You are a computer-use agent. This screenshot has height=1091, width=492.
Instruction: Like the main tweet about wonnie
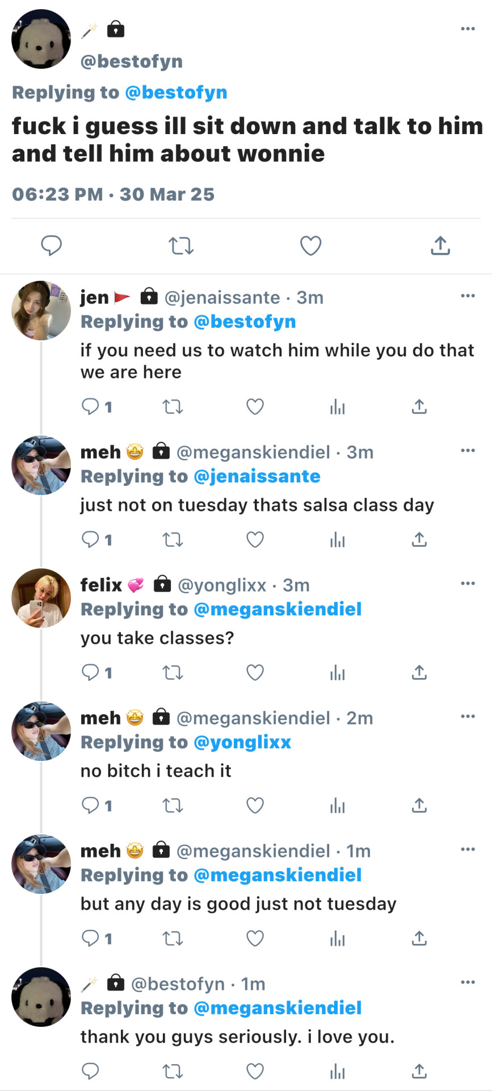tap(310, 245)
